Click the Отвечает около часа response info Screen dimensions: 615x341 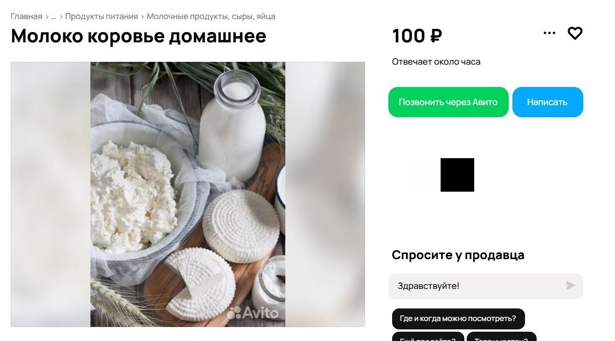click(x=436, y=61)
